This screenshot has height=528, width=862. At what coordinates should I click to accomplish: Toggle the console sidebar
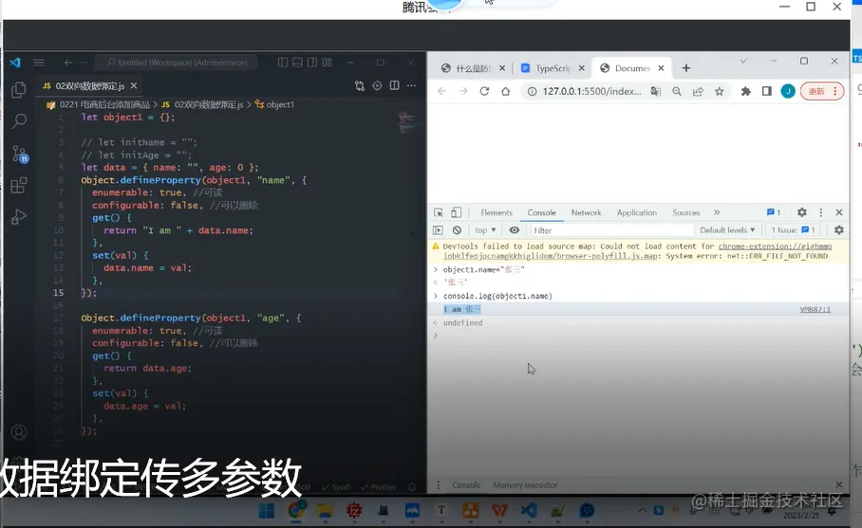(x=438, y=230)
